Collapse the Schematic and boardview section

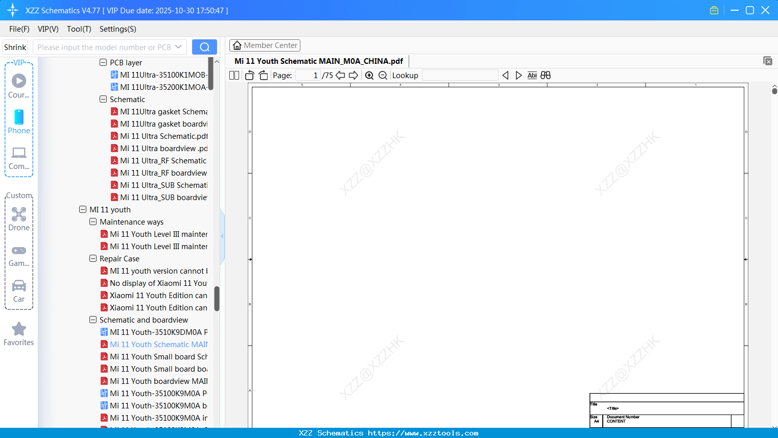(93, 320)
